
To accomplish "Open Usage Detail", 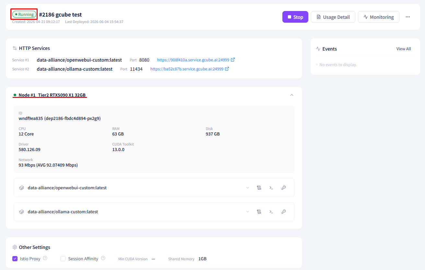I will tap(333, 17).
